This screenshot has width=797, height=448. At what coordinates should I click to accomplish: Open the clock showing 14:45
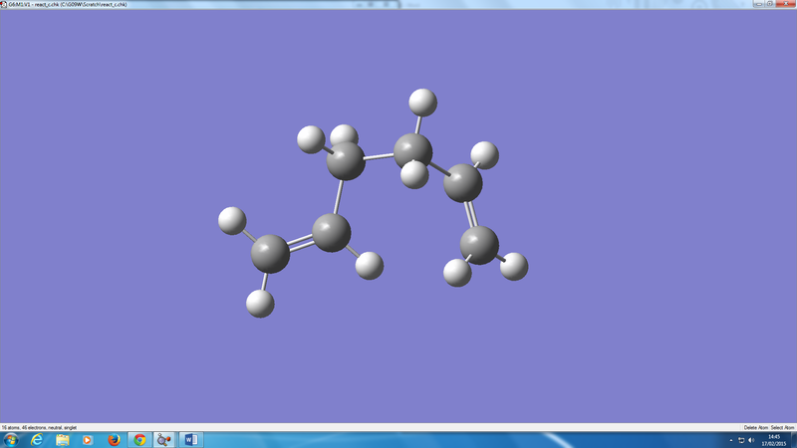774,440
